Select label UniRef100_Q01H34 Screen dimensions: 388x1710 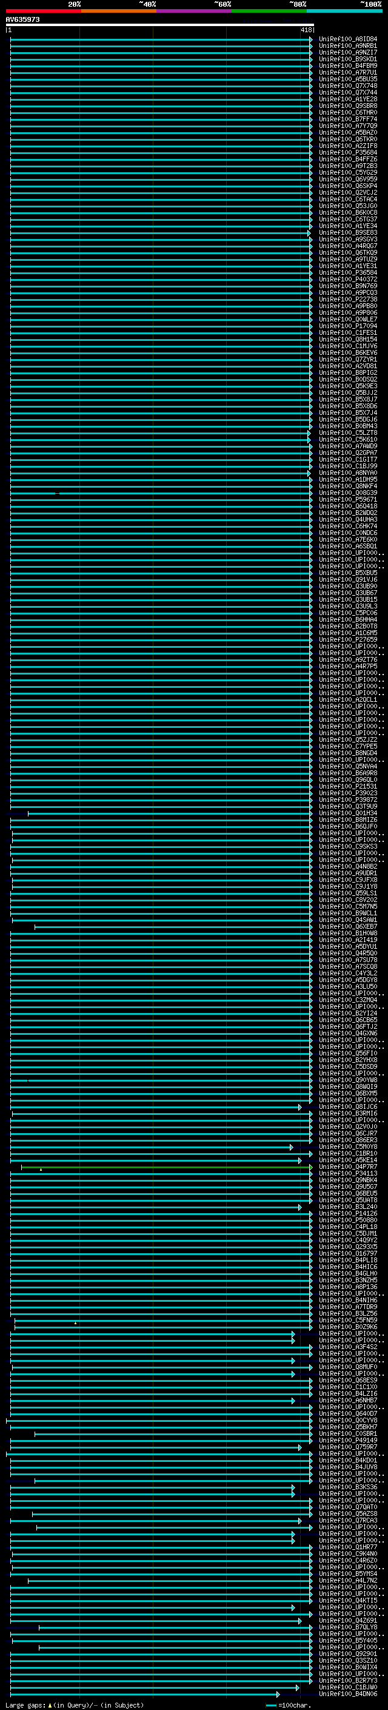(x=347, y=813)
